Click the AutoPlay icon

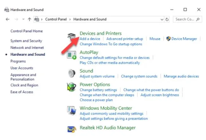coord(72,55)
